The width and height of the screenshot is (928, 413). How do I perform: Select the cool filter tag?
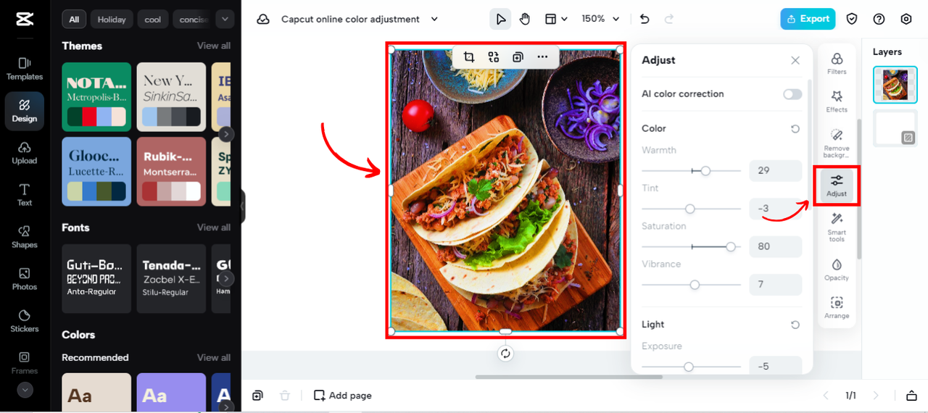(153, 20)
